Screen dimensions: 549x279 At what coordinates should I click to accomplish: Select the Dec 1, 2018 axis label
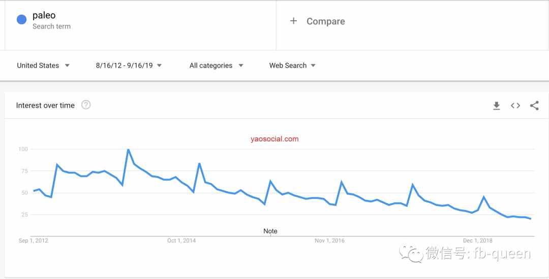click(x=477, y=240)
